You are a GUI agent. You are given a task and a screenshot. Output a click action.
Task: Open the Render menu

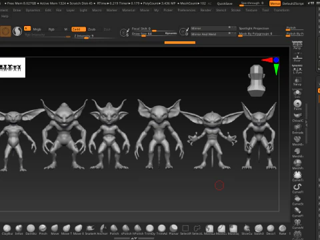(x=205, y=10)
